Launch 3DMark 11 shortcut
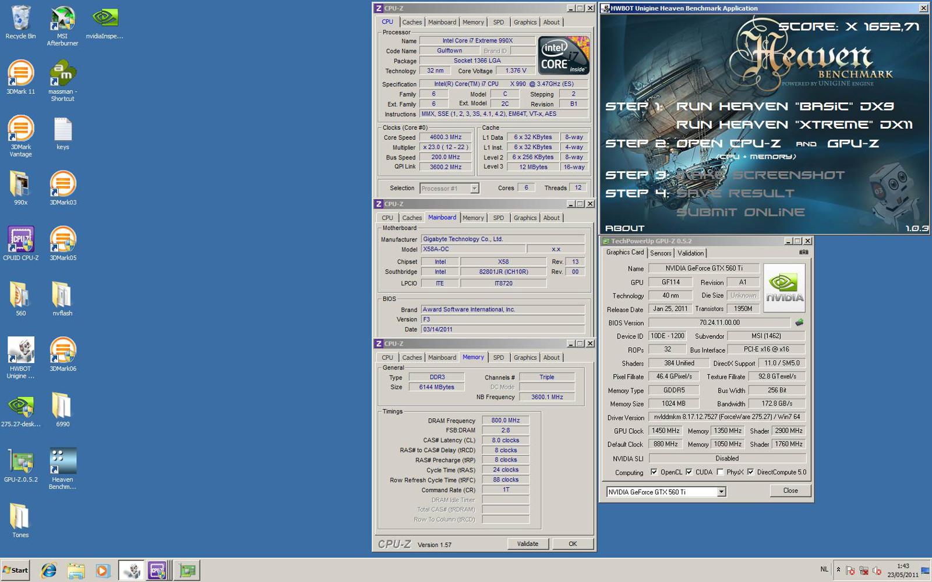 pyautogui.click(x=20, y=77)
